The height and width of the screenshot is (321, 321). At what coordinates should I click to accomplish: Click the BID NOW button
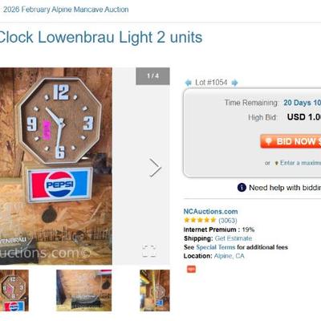point(291,141)
